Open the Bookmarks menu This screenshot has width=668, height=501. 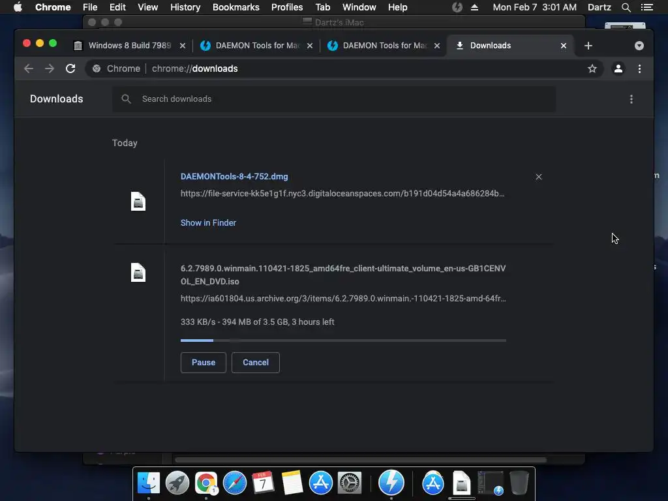coord(236,7)
